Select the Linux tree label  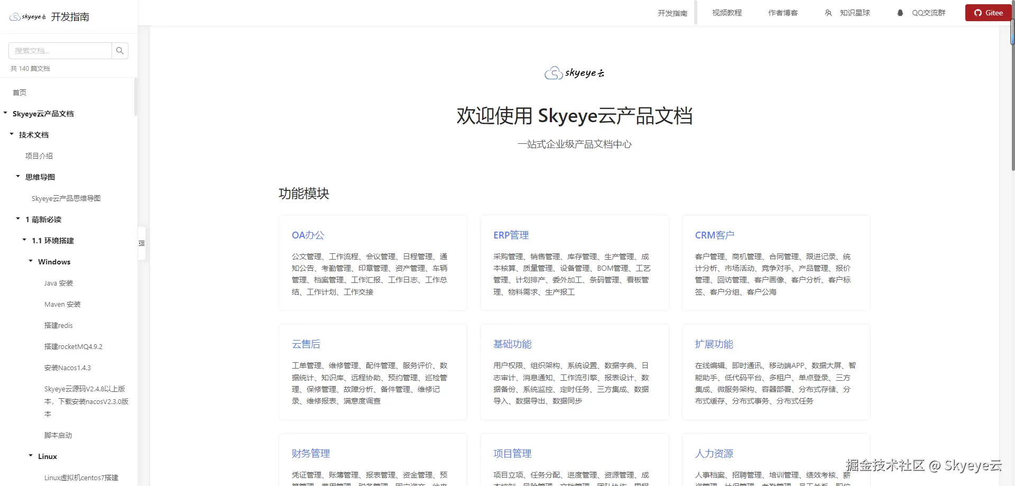click(48, 456)
